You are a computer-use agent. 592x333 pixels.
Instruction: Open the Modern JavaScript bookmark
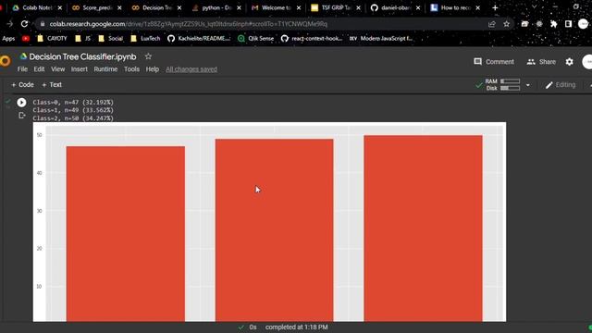(381, 39)
